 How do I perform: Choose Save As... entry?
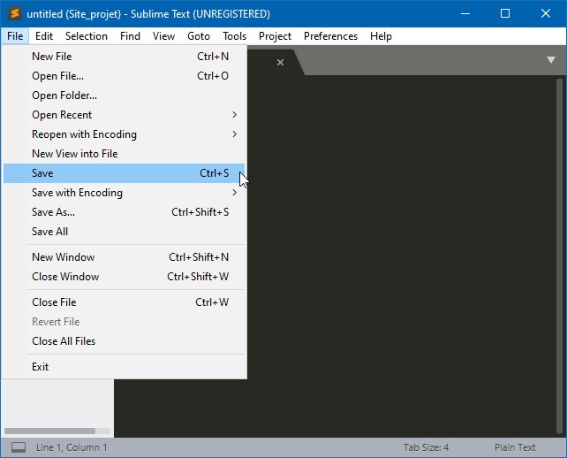(x=124, y=212)
